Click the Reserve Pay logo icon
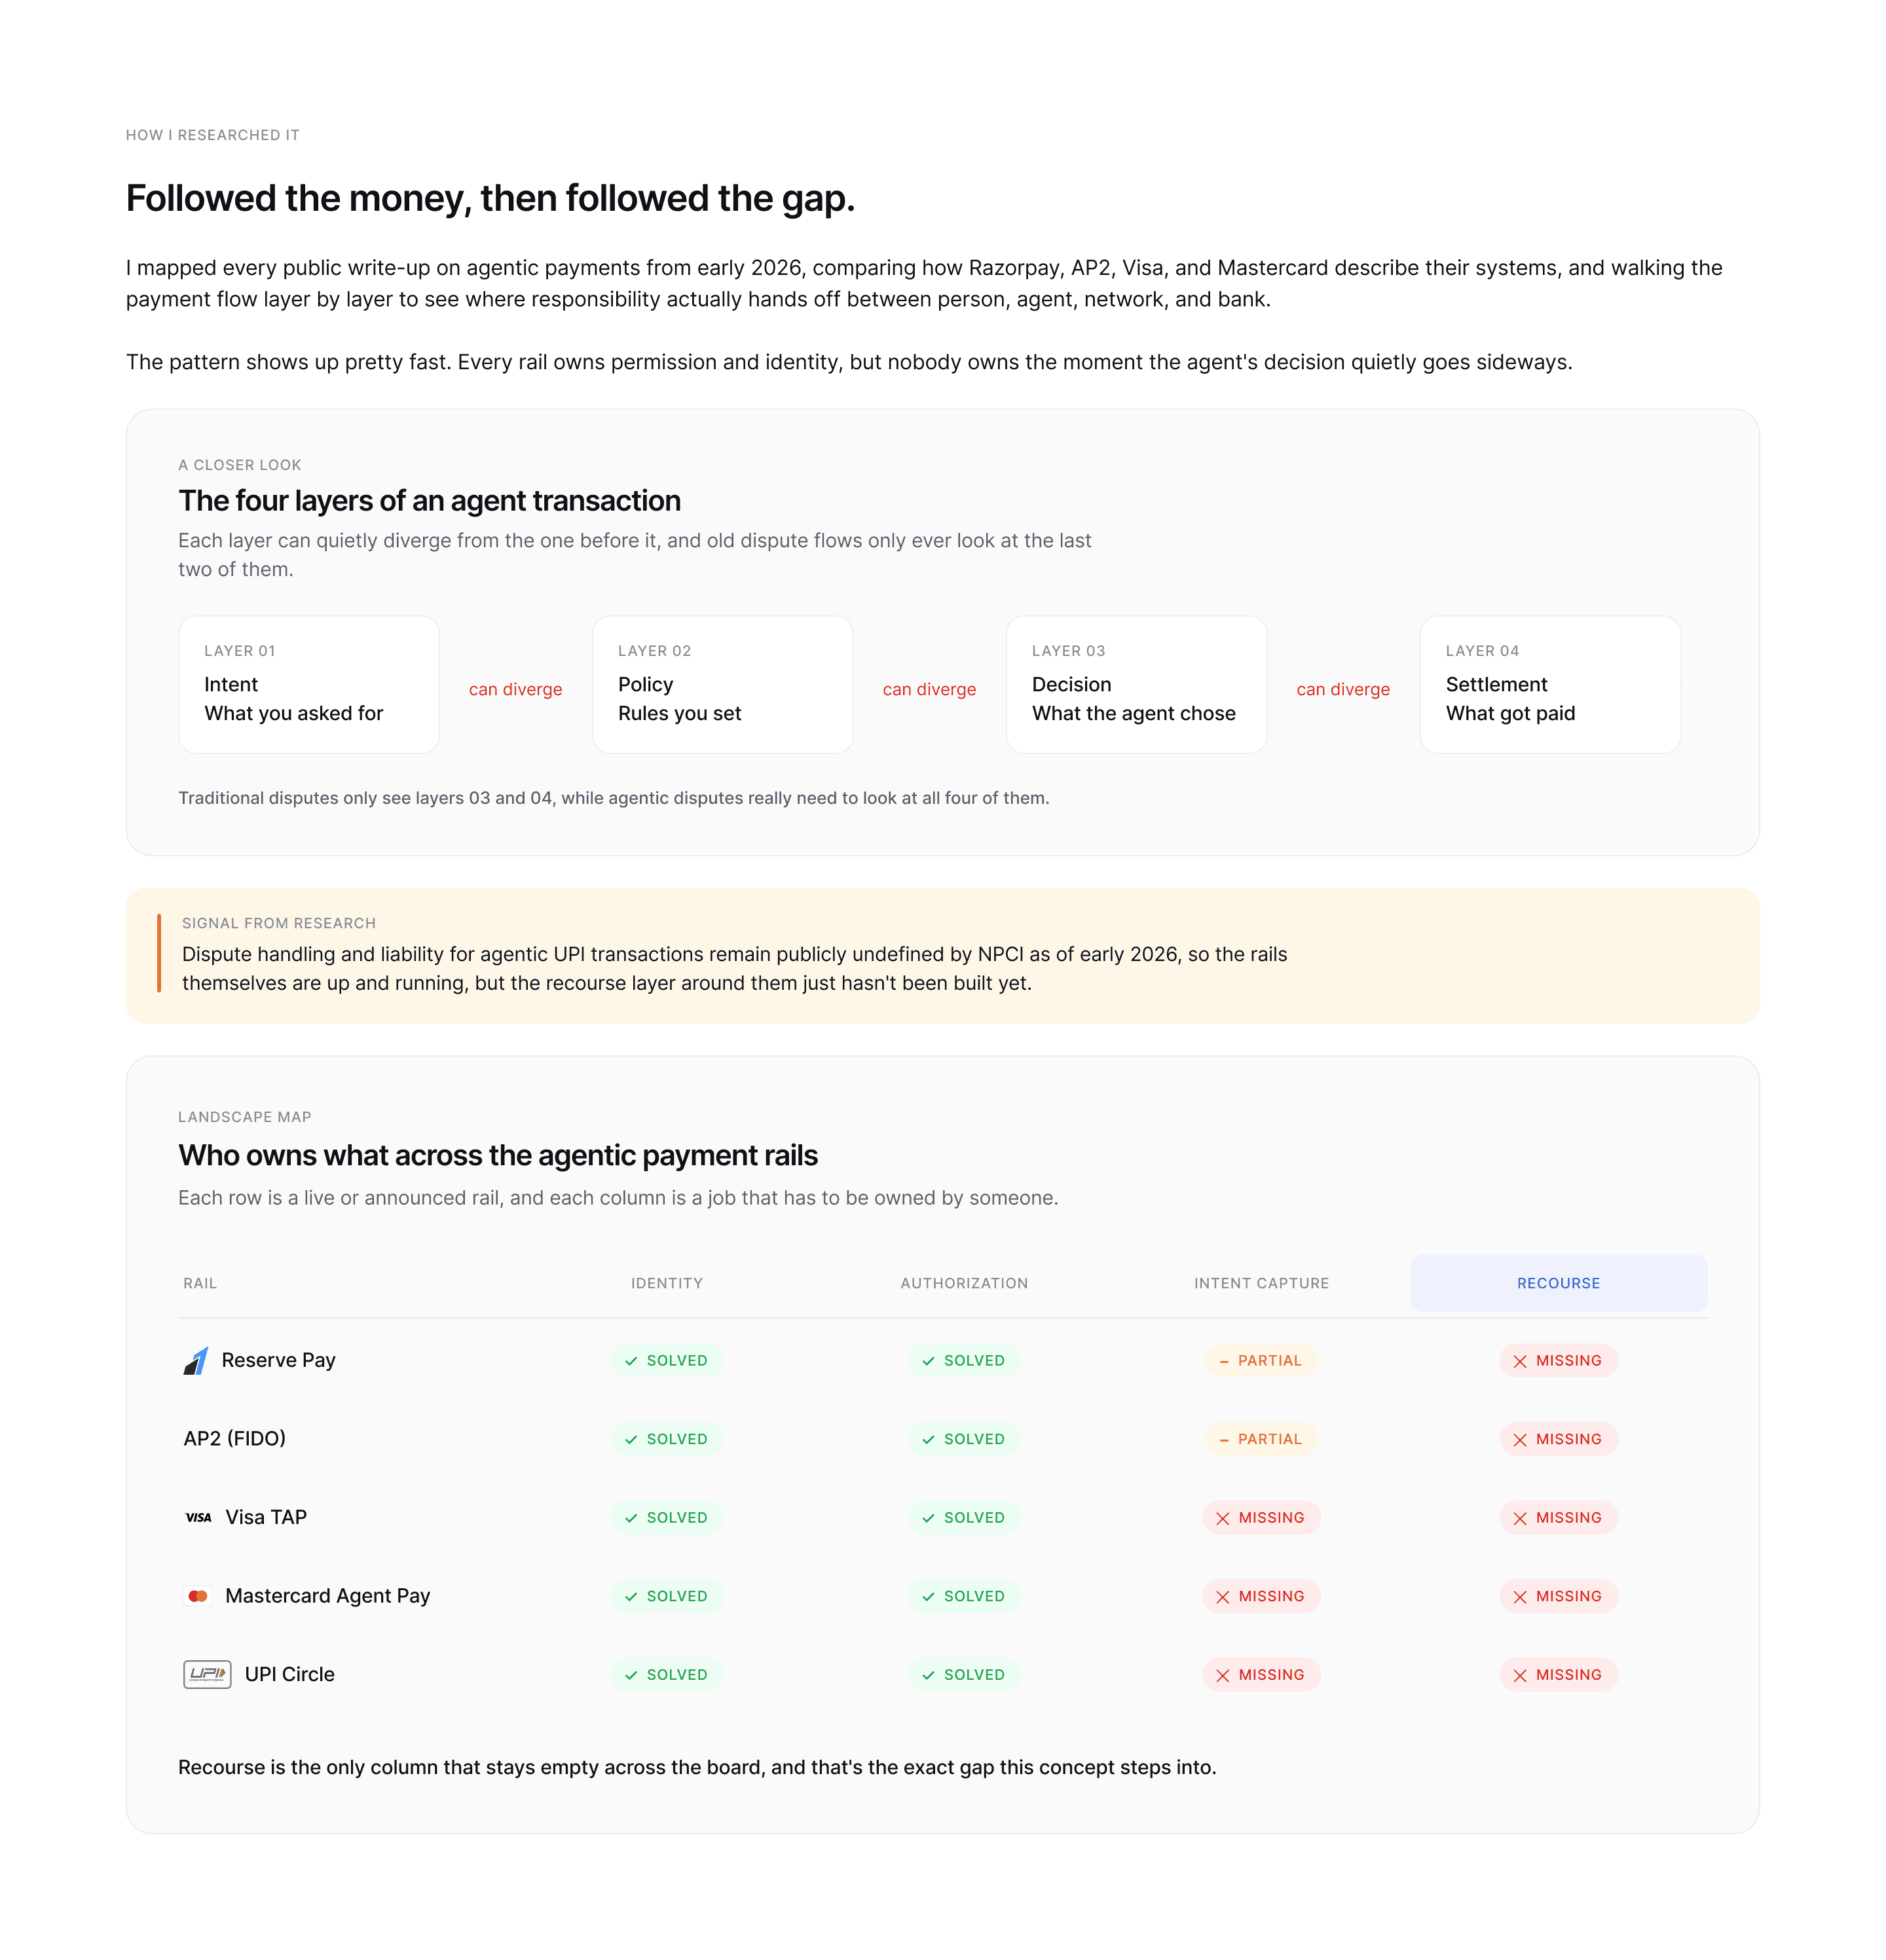1886x1960 pixels. click(196, 1361)
